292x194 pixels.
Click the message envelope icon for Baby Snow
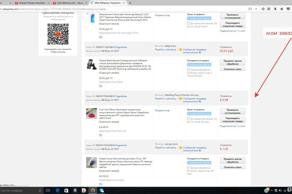click(180, 49)
